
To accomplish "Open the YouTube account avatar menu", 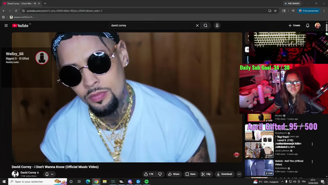I will [317, 25].
